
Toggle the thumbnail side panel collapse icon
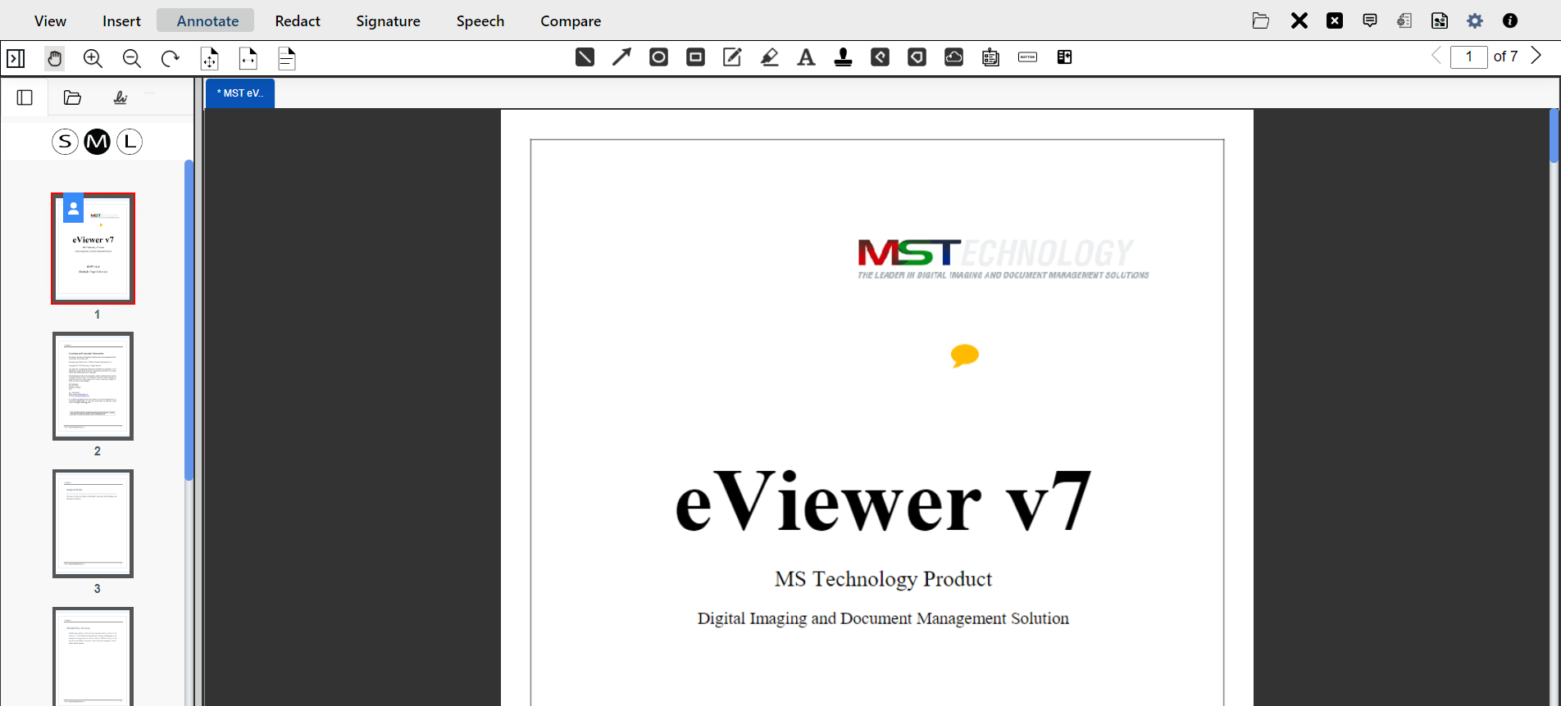click(x=16, y=58)
